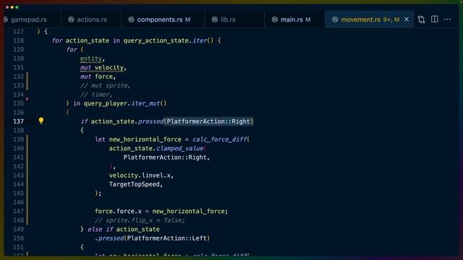Click '.pressed(PlatformerAction::Left)' on line 150

coord(153,238)
